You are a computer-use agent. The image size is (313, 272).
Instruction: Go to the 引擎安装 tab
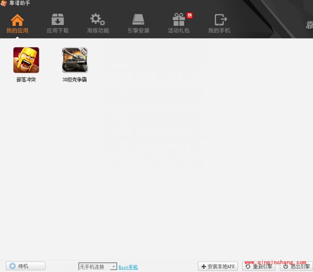point(138,24)
